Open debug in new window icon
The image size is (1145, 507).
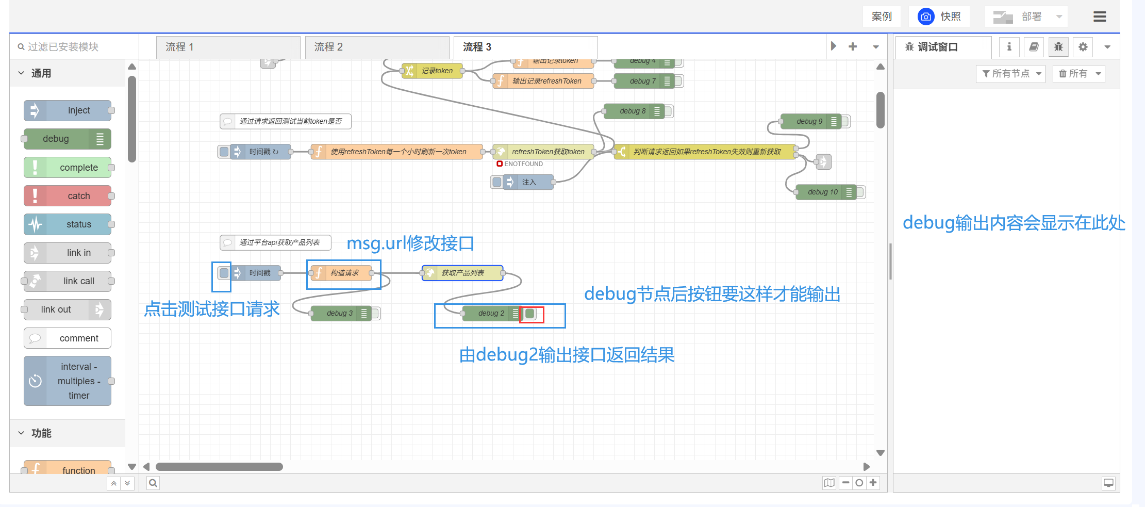(1108, 483)
